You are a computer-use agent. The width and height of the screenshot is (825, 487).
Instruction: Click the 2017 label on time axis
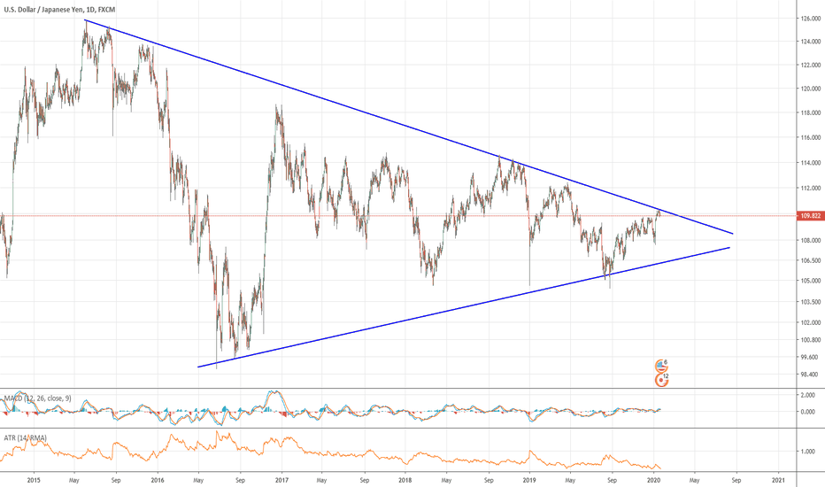(x=281, y=480)
